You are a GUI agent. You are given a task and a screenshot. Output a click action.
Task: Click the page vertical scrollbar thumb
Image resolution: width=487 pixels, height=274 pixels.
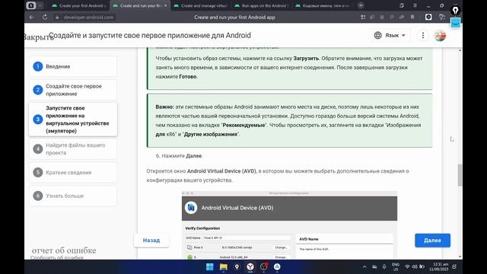tap(460, 175)
